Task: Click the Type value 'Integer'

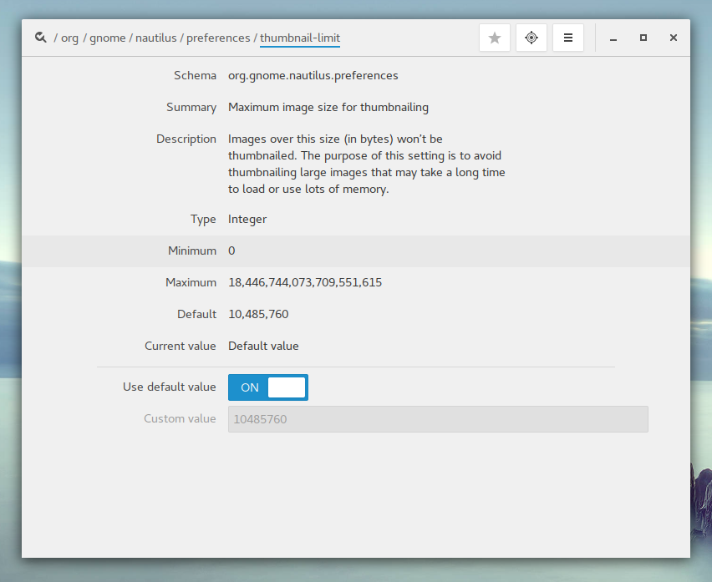Action: (247, 219)
